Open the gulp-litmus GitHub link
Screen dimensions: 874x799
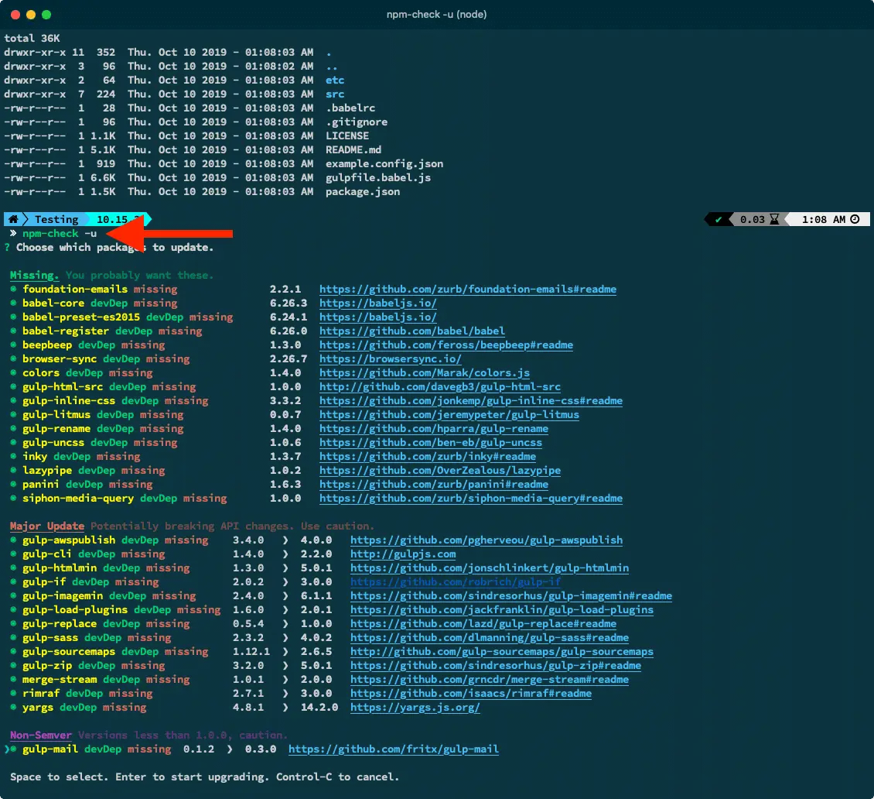(x=449, y=414)
